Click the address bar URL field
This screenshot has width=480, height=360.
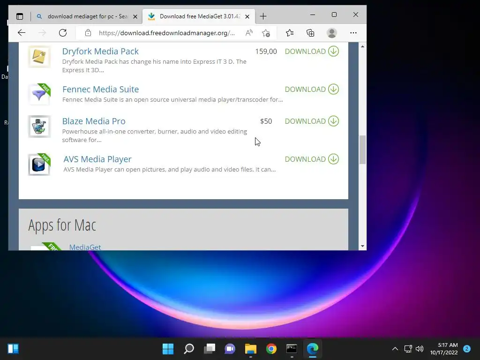pos(167,33)
